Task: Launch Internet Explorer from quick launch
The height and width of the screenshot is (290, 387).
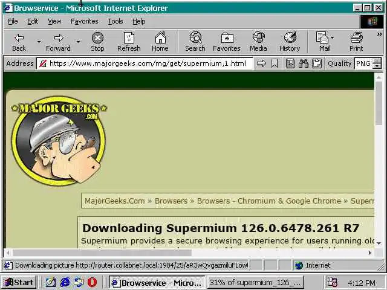Action: point(65,282)
